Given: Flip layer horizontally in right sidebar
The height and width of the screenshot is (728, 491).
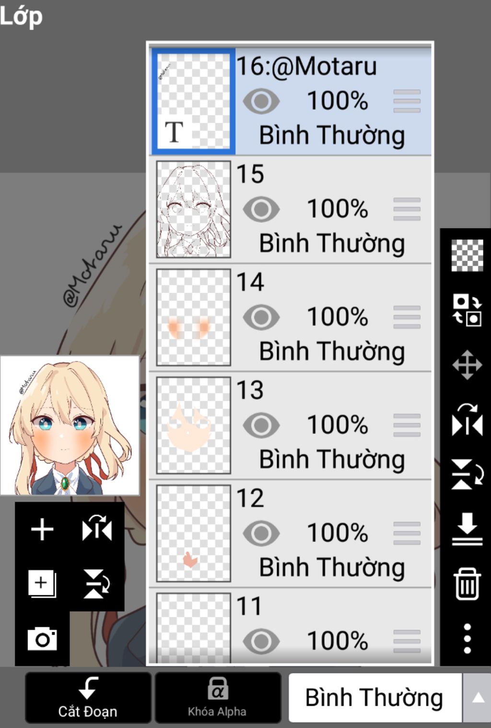Looking at the screenshot, I should (x=467, y=420).
